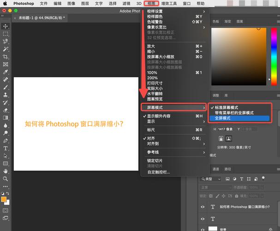Viewport: 280px width, 231px height.
Task: Open the layer 类型 filter dropdown
Action: tap(211, 179)
